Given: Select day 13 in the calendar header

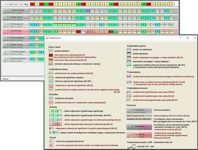Looking at the screenshot, I should (x=88, y=4).
